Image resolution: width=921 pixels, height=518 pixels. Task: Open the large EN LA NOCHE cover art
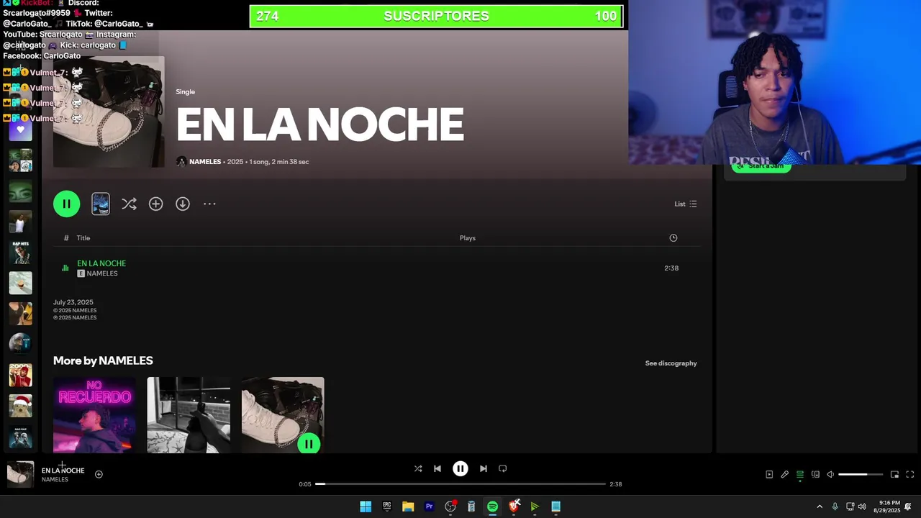[x=109, y=112]
